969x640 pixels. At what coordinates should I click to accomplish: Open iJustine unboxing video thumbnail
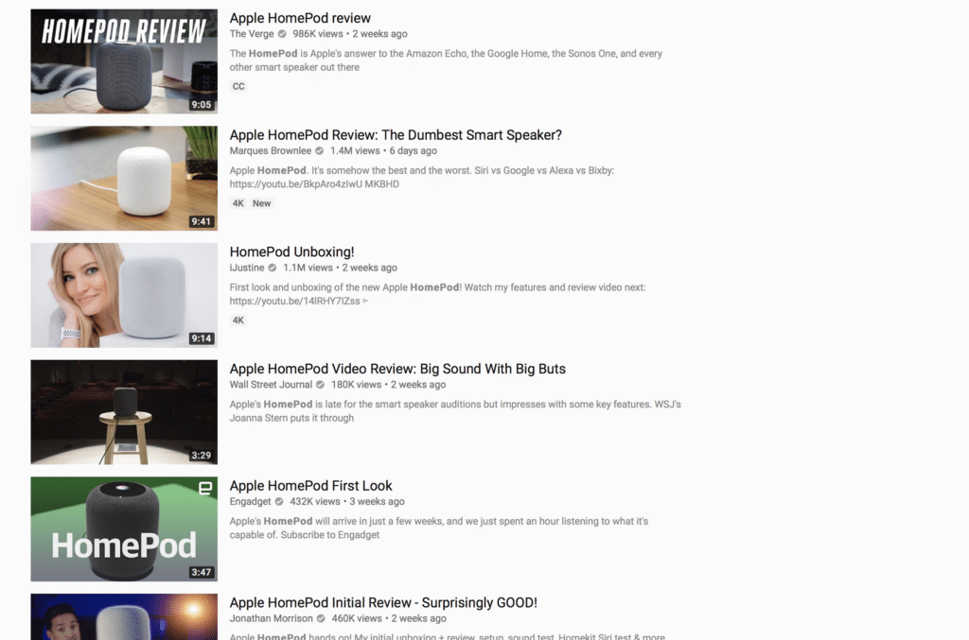click(x=124, y=295)
